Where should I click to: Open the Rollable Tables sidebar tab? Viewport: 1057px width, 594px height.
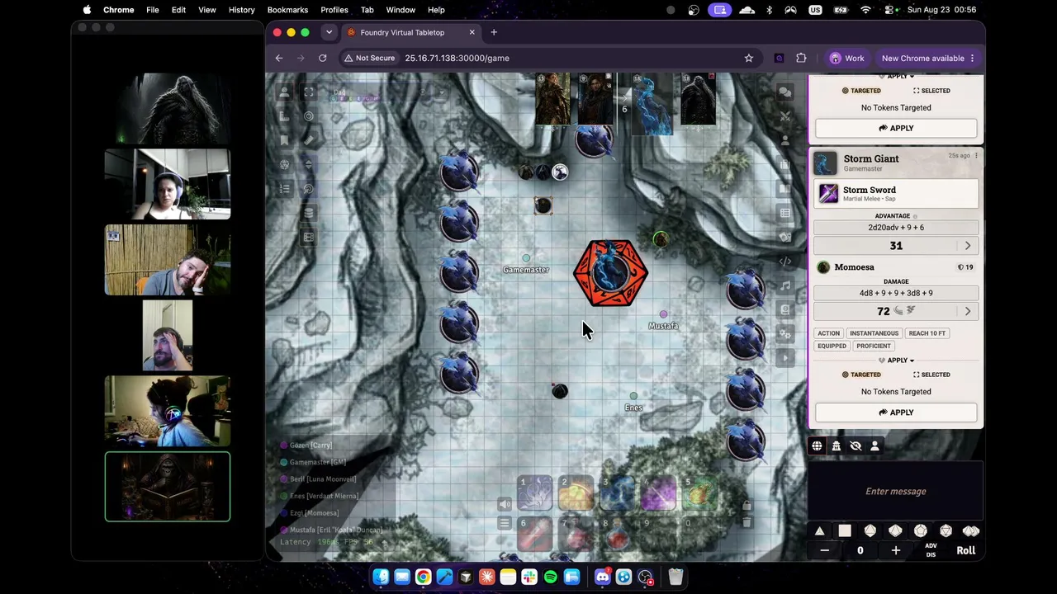(785, 213)
